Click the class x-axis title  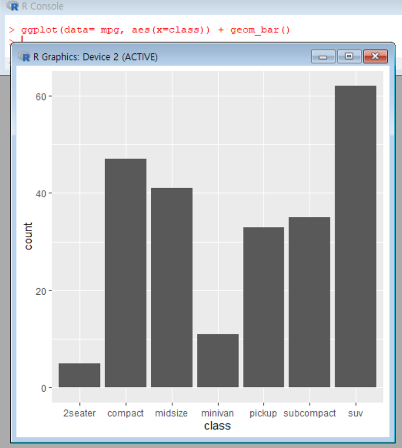click(217, 426)
